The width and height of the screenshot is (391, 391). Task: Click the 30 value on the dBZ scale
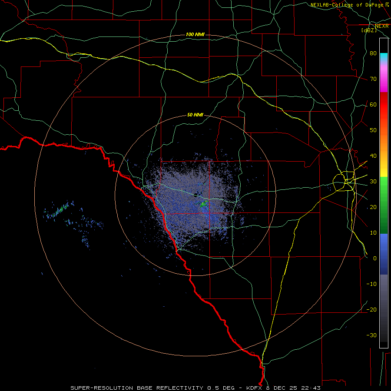pos(373,181)
